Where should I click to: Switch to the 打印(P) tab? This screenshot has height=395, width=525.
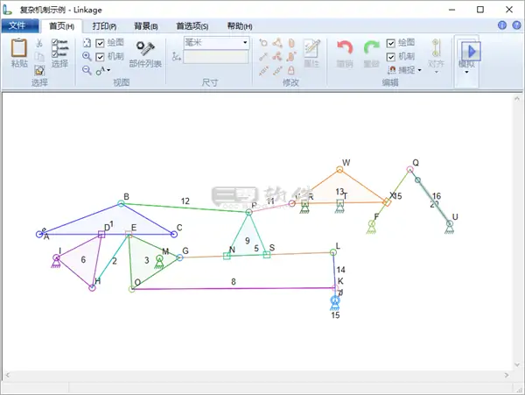coord(104,26)
